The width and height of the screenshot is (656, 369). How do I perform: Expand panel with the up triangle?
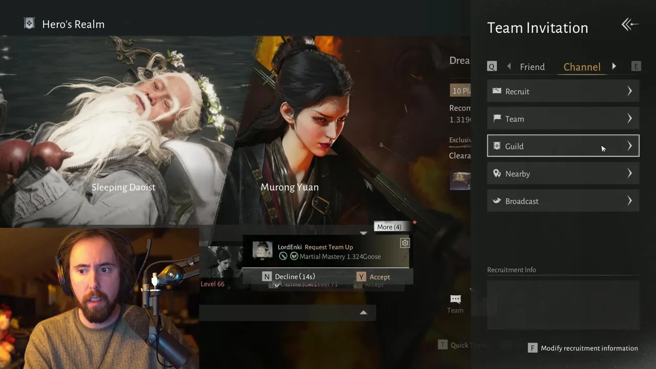[x=363, y=312]
